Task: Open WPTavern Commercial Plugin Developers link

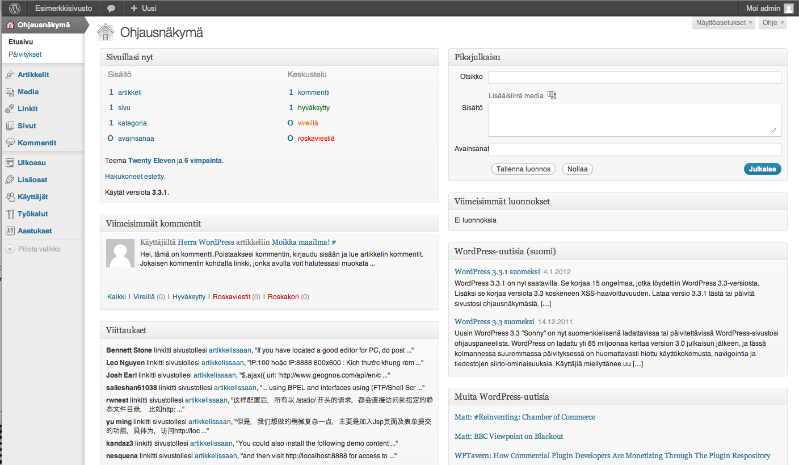Action: pos(612,456)
